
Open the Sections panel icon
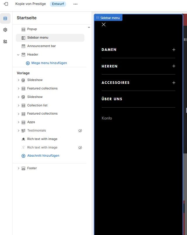point(5,18)
